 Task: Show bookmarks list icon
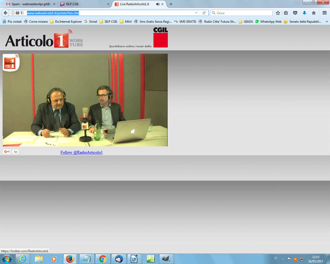point(286,13)
